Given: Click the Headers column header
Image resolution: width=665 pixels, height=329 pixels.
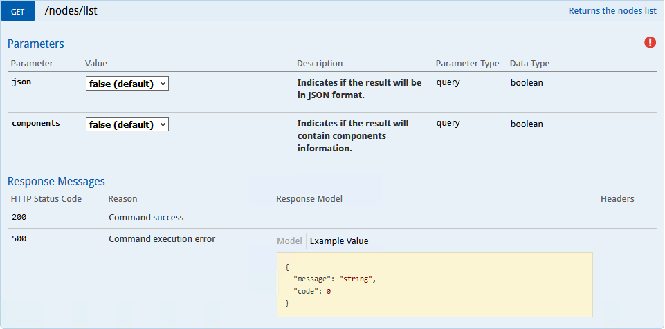Looking at the screenshot, I should (x=617, y=198).
